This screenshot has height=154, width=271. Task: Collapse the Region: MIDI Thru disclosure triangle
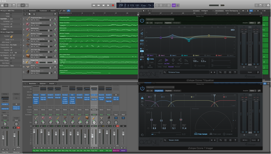1,11
